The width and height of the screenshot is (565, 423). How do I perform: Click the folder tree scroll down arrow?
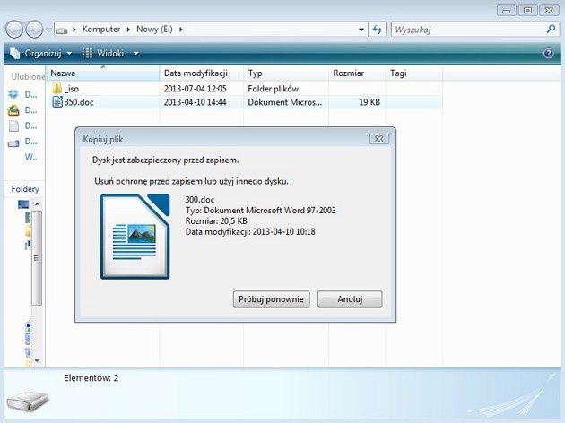tap(37, 360)
